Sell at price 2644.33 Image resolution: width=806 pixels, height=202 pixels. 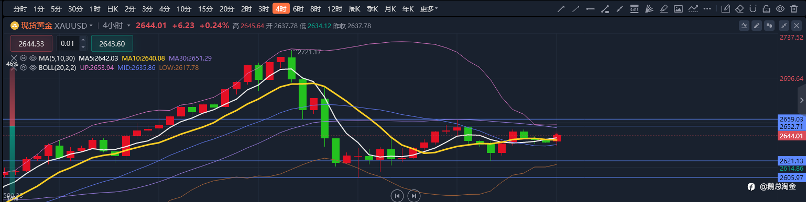coord(31,43)
